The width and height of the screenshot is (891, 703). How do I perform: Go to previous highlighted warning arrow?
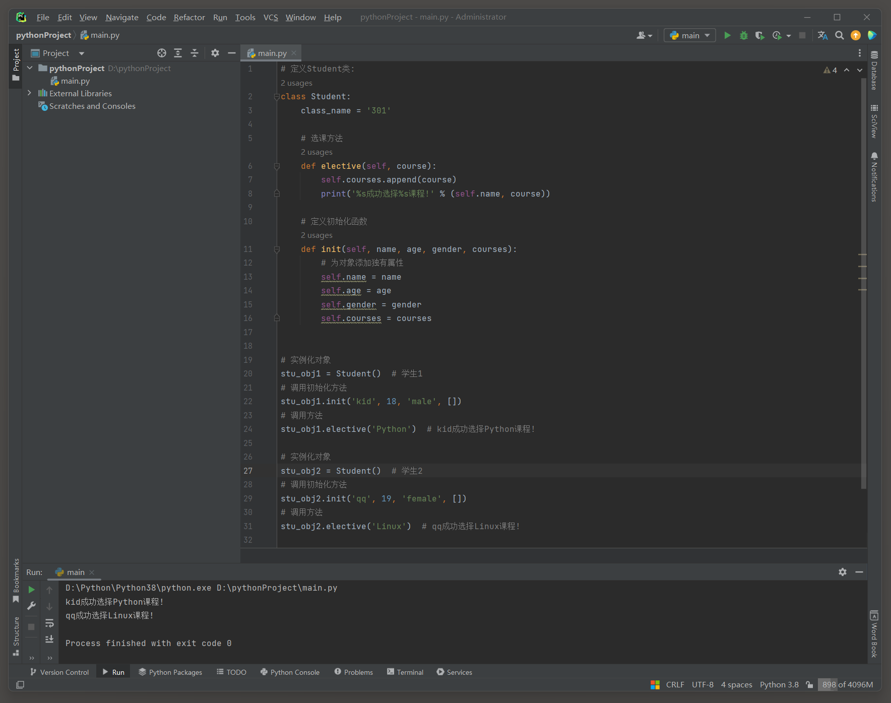click(x=847, y=70)
